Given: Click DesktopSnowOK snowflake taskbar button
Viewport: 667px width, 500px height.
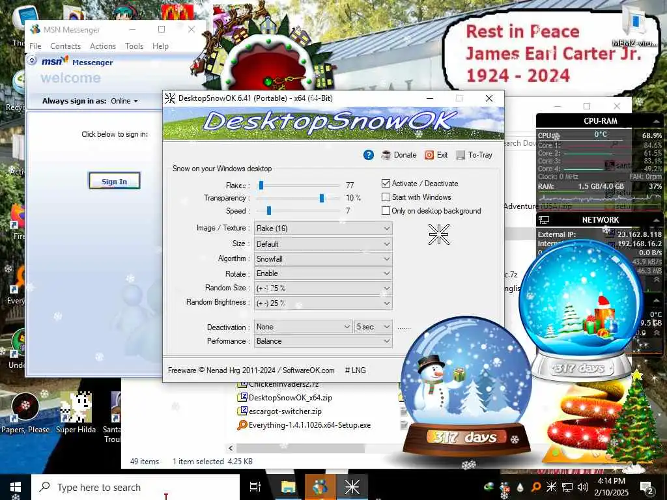Looking at the screenshot, I should tap(352, 487).
